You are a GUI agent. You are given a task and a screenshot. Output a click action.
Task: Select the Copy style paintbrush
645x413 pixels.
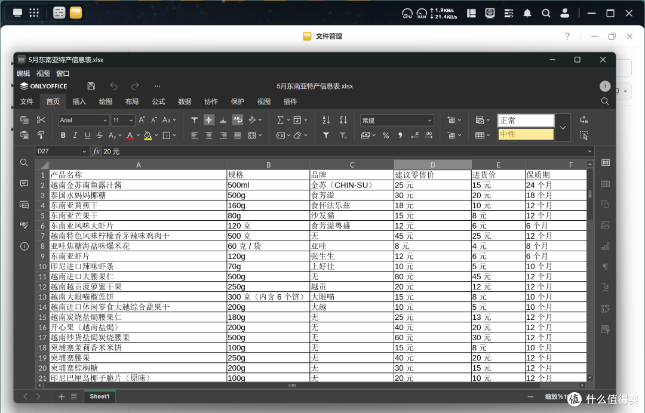click(41, 135)
